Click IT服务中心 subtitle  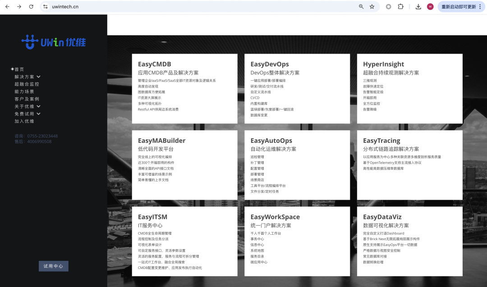[150, 226]
